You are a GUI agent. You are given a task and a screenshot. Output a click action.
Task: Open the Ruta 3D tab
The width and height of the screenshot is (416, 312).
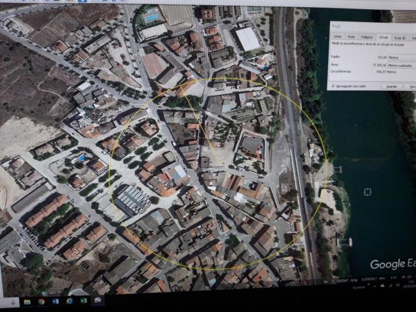(399, 37)
